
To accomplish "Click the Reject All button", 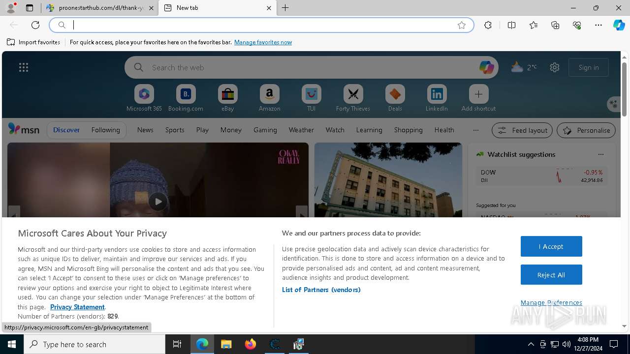I will [x=551, y=275].
